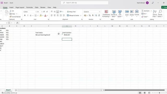Align text left
This screenshot has width=167, height=94.
click(52, 15)
